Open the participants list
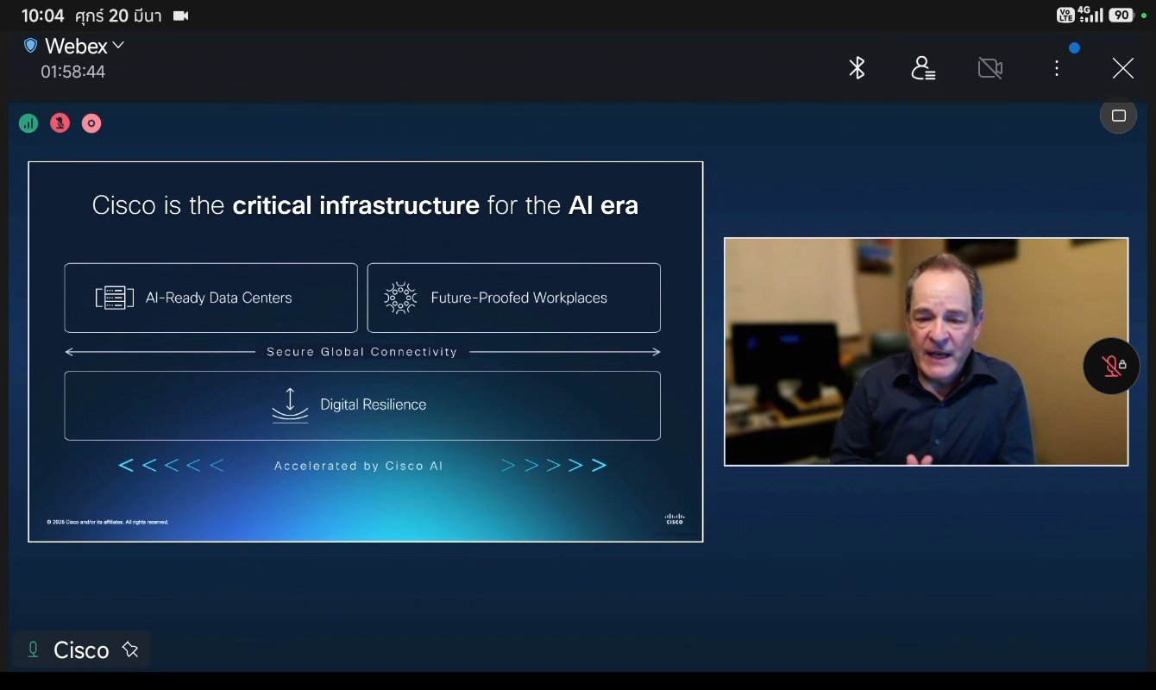Screen dimensions: 1156x690 (923, 68)
